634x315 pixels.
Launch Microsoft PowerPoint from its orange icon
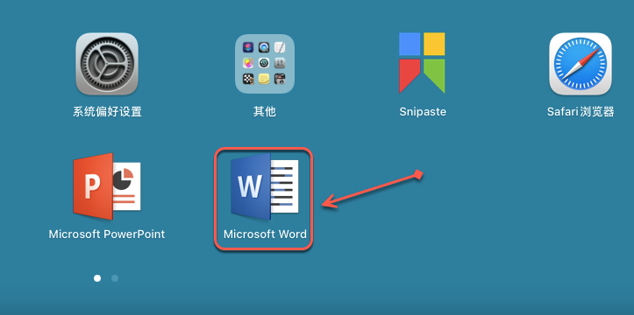click(107, 186)
